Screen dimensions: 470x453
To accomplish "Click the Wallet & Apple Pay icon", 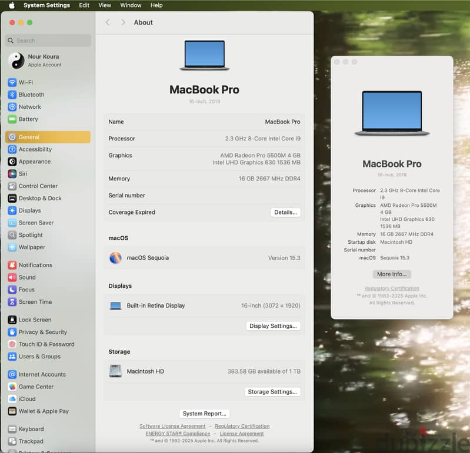I will point(12,411).
